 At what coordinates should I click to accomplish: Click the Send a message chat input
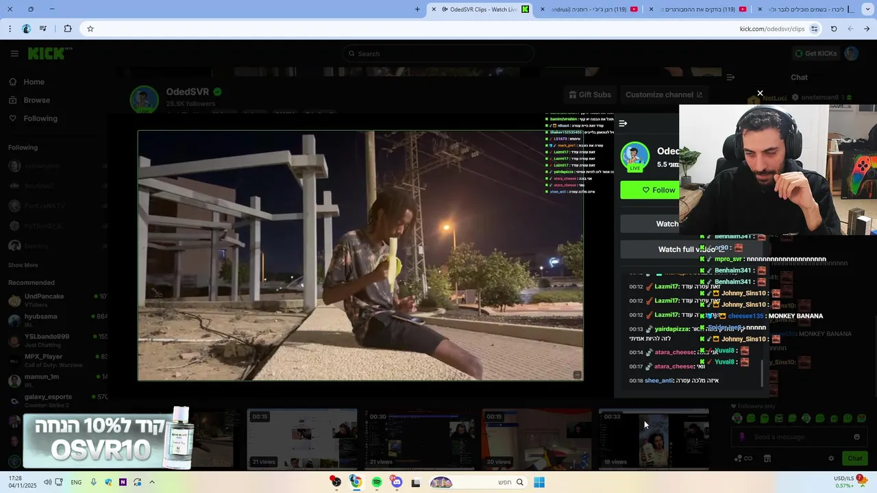click(799, 437)
